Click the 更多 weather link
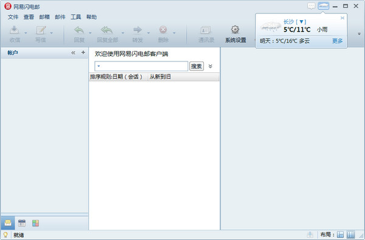365x240 pixels. (x=337, y=41)
